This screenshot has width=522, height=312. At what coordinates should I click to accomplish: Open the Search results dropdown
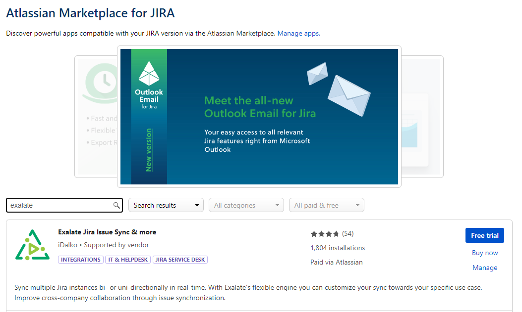click(166, 205)
